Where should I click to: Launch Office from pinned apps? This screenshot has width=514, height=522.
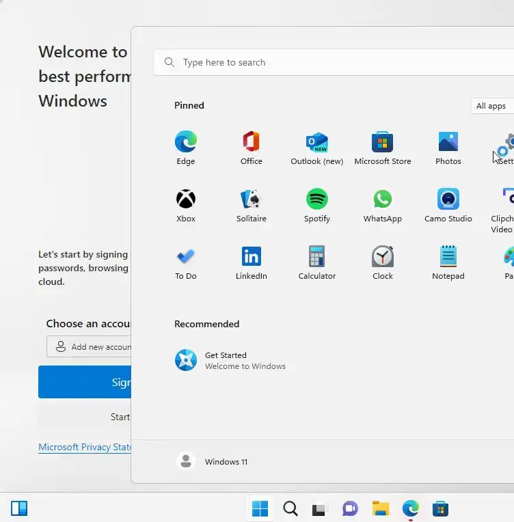point(251,148)
